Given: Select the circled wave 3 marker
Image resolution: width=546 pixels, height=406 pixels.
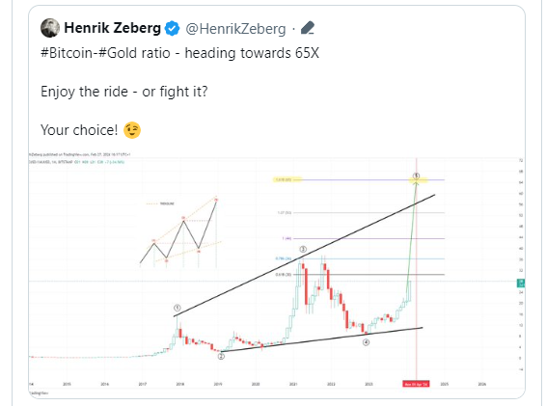Looking at the screenshot, I should (303, 250).
